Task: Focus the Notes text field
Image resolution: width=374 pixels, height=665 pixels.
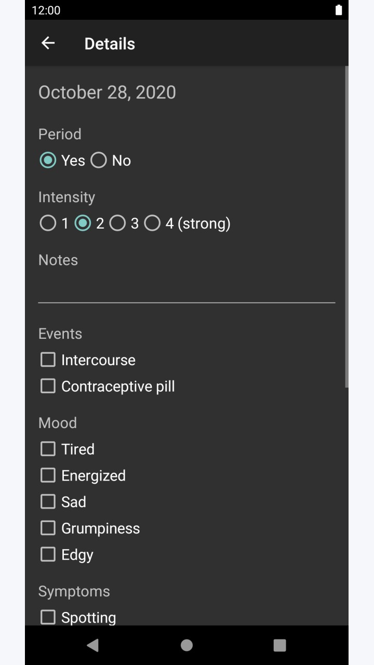Action: tap(186, 288)
